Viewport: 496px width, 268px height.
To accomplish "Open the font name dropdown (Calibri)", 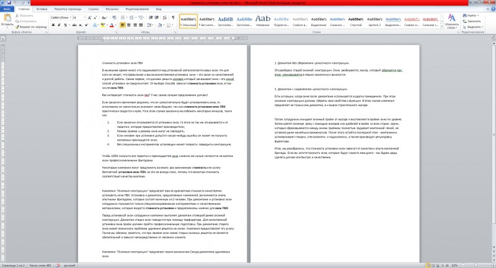I will coord(70,18).
